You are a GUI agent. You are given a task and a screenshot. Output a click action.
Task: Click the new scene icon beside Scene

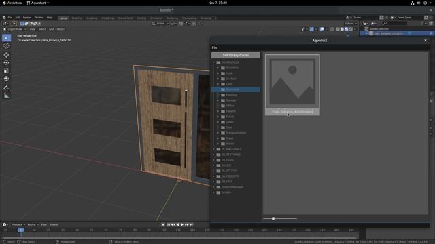[381, 18]
